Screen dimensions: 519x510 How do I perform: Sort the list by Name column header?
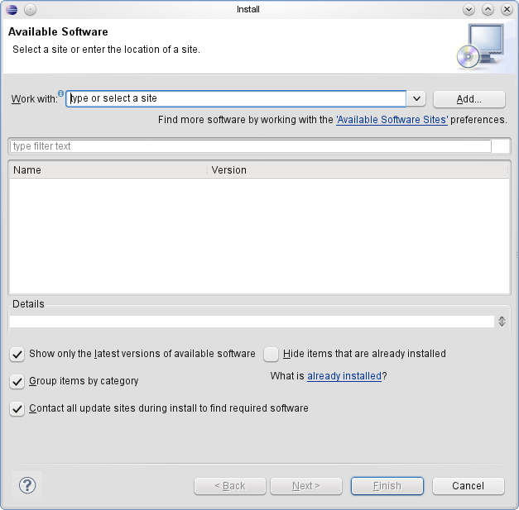(x=108, y=169)
